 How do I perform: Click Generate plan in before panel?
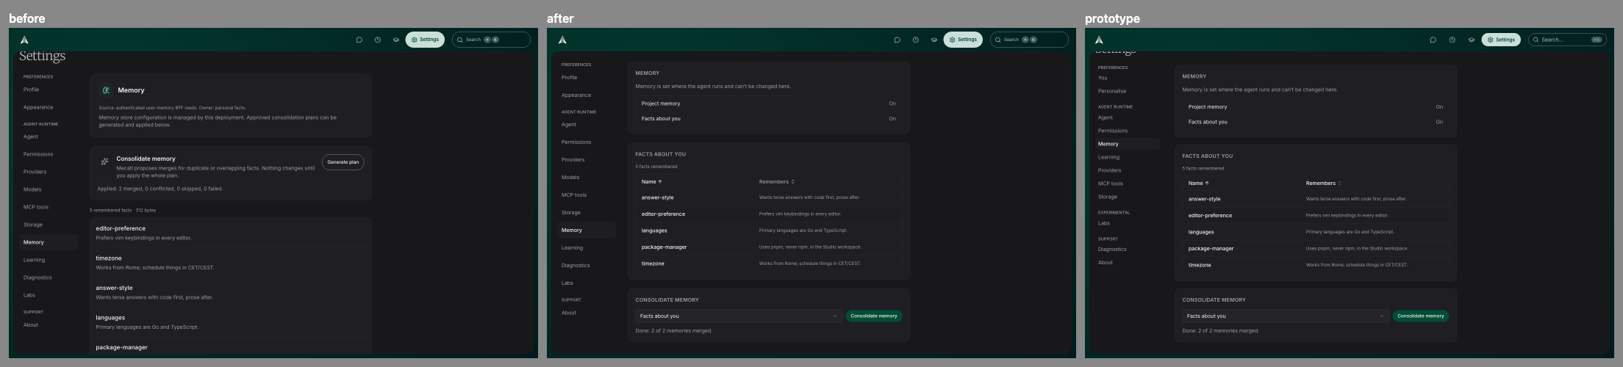[x=343, y=162]
